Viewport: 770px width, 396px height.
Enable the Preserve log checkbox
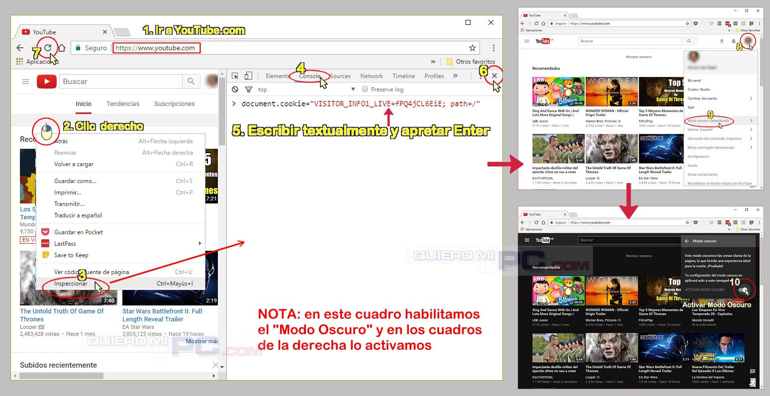(x=365, y=90)
